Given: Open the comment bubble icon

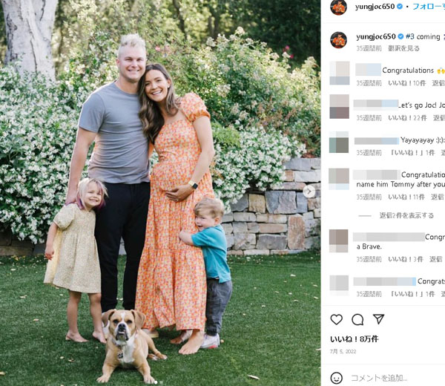Looking at the screenshot, I should [357, 319].
